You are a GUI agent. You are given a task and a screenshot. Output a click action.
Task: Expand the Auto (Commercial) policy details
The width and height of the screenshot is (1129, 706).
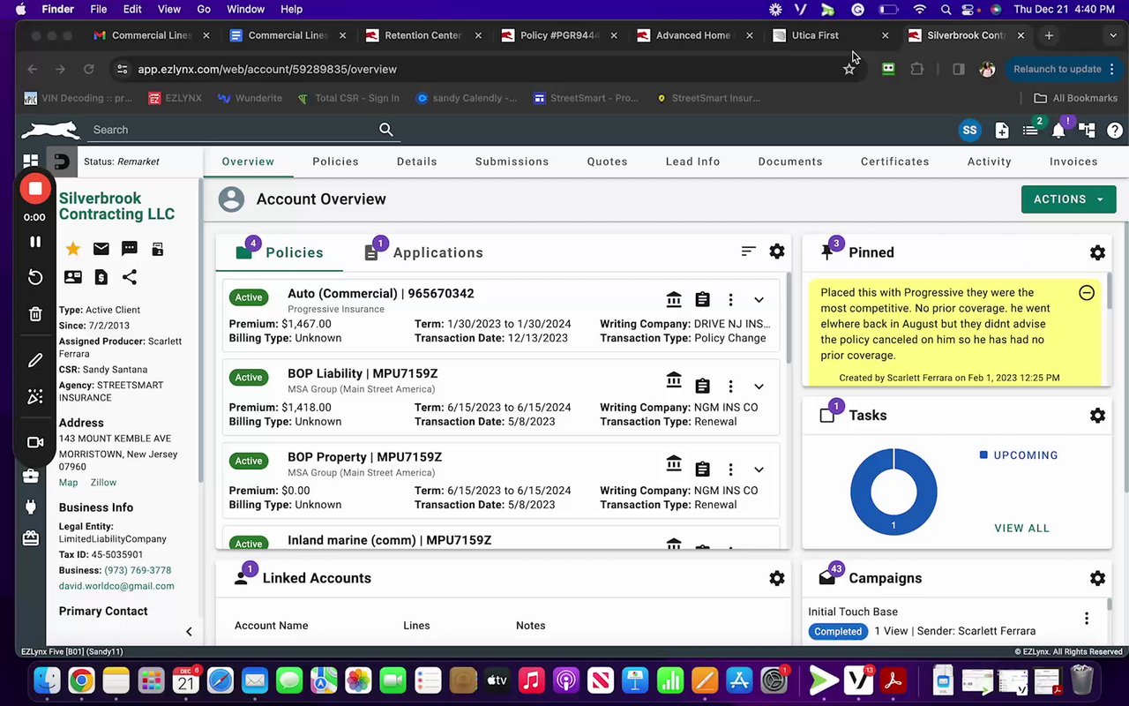click(x=759, y=300)
